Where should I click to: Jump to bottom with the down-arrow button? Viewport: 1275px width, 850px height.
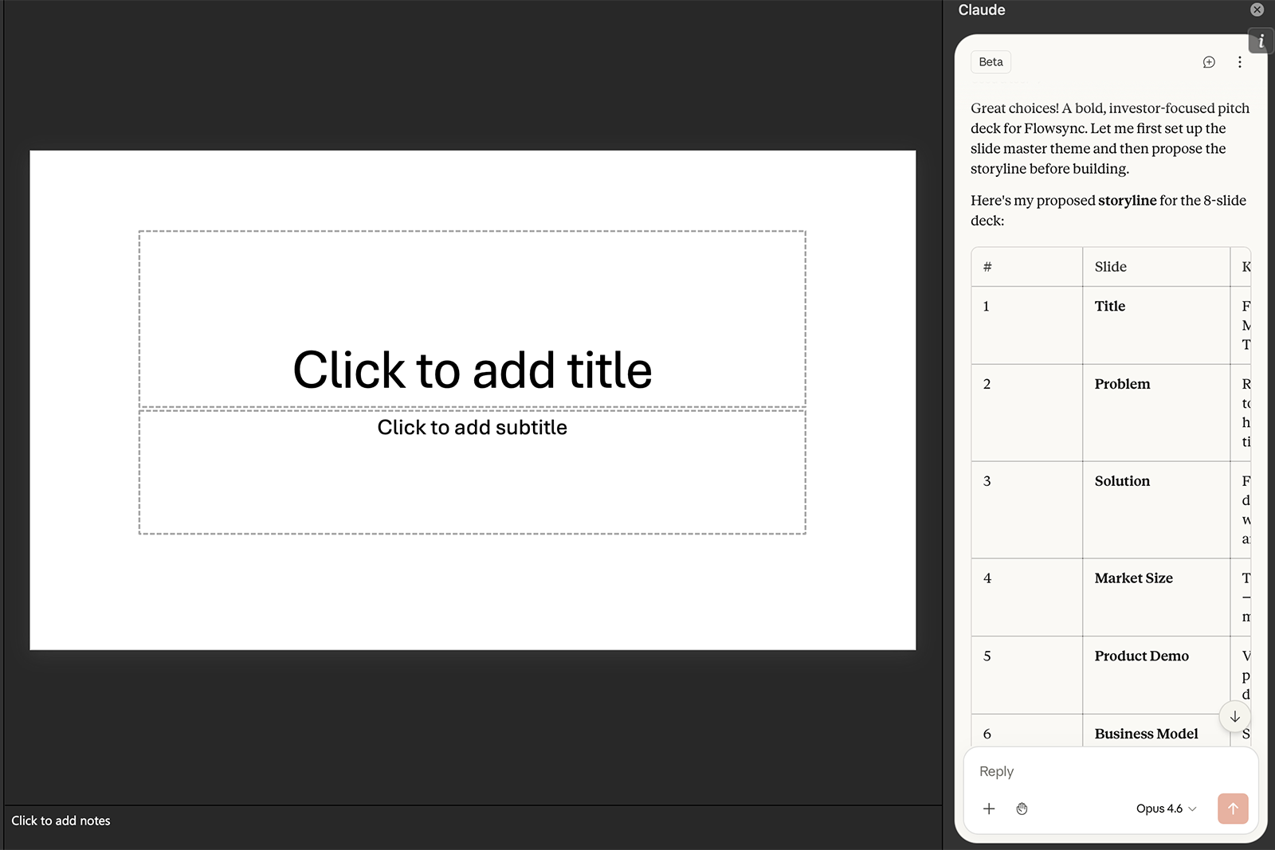tap(1234, 716)
